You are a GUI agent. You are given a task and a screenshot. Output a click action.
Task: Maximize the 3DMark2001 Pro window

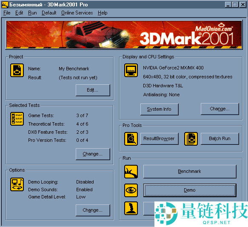pyautogui.click(x=235, y=5)
